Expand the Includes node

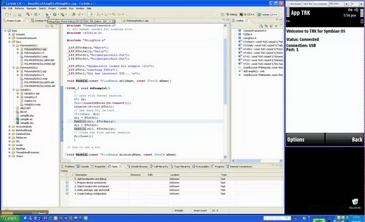click(x=10, y=35)
